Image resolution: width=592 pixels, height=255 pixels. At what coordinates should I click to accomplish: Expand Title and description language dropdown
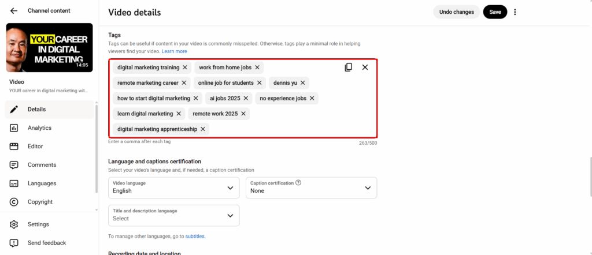click(x=173, y=215)
